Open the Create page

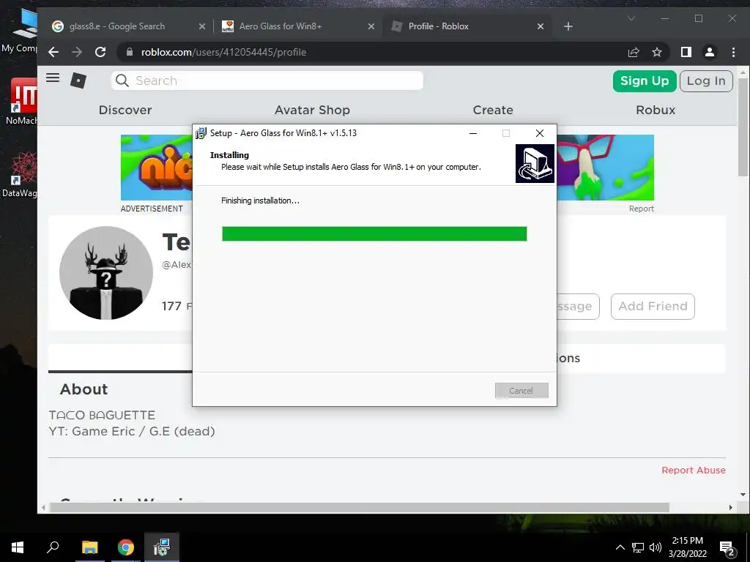(x=493, y=110)
